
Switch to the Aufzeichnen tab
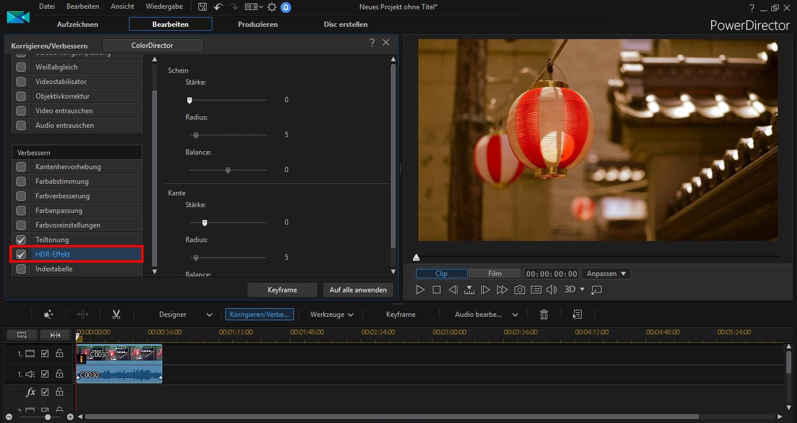pyautogui.click(x=78, y=25)
